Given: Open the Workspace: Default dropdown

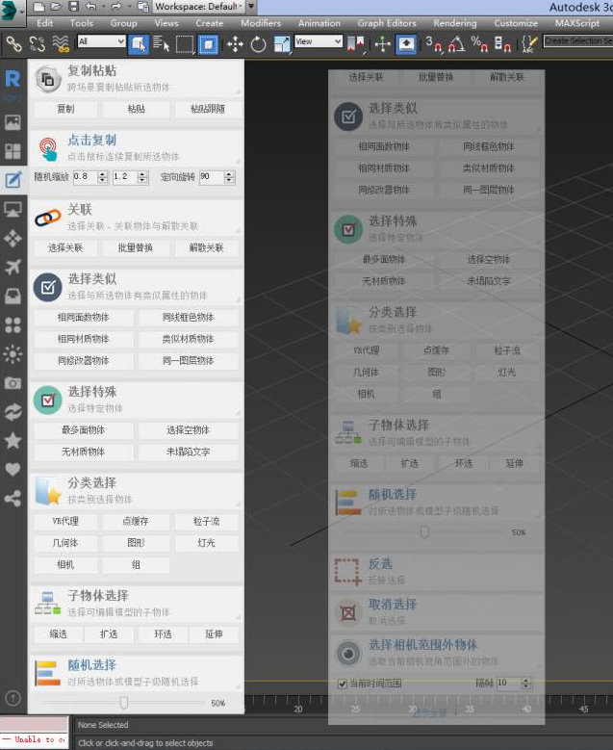Looking at the screenshot, I should click(x=199, y=7).
